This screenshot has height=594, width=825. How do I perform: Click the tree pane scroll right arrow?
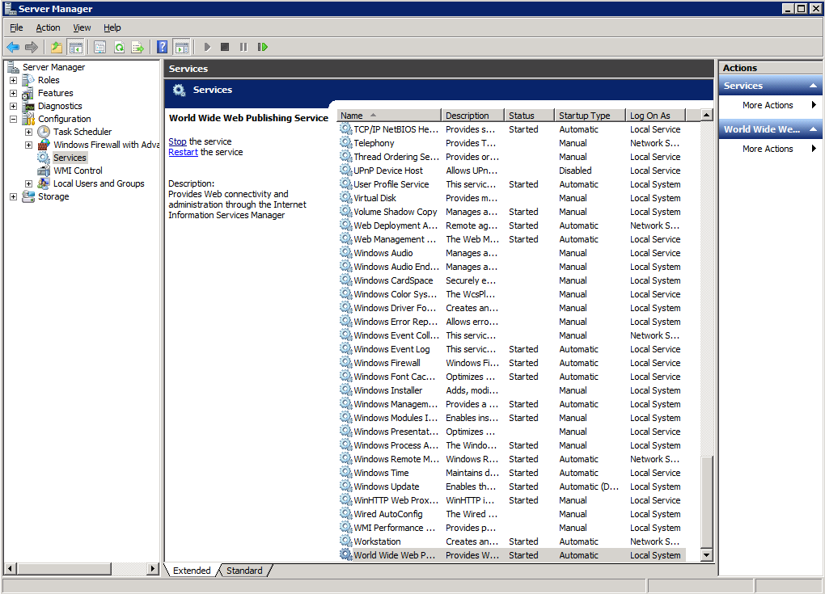pyautogui.click(x=153, y=568)
